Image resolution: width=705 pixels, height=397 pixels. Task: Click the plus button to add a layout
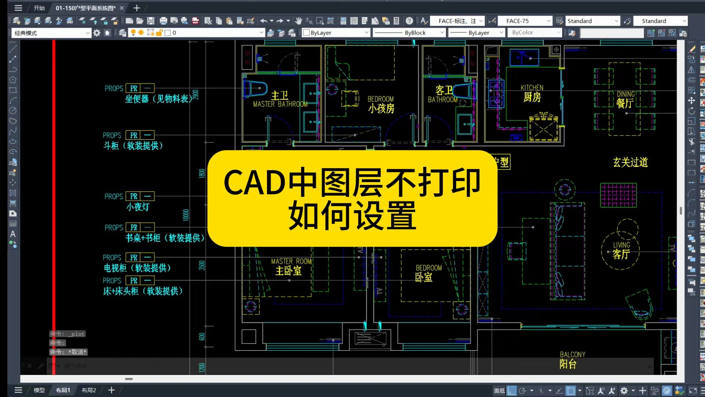pyautogui.click(x=111, y=390)
